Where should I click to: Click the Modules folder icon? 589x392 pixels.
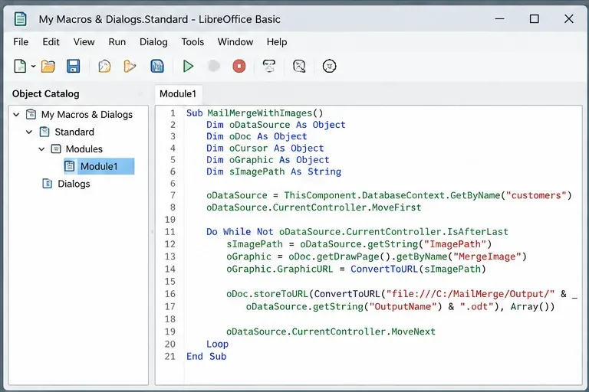click(x=56, y=149)
